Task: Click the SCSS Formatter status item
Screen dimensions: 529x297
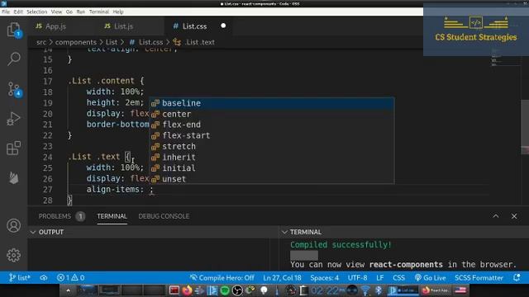Action: coord(479,278)
